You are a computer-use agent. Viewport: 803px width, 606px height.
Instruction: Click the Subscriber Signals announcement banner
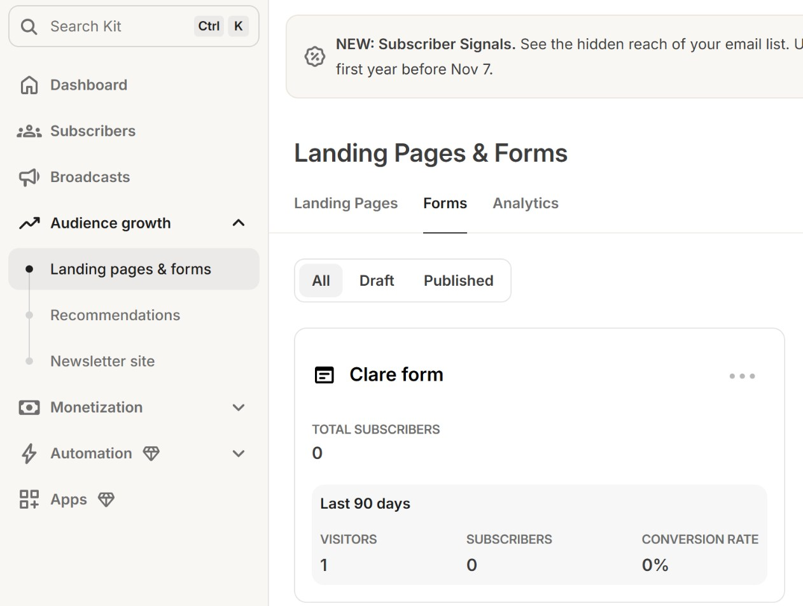(x=545, y=57)
